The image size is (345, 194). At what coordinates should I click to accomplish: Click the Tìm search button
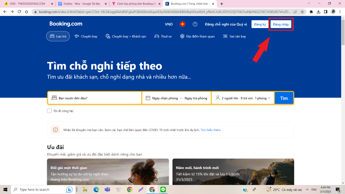284,98
